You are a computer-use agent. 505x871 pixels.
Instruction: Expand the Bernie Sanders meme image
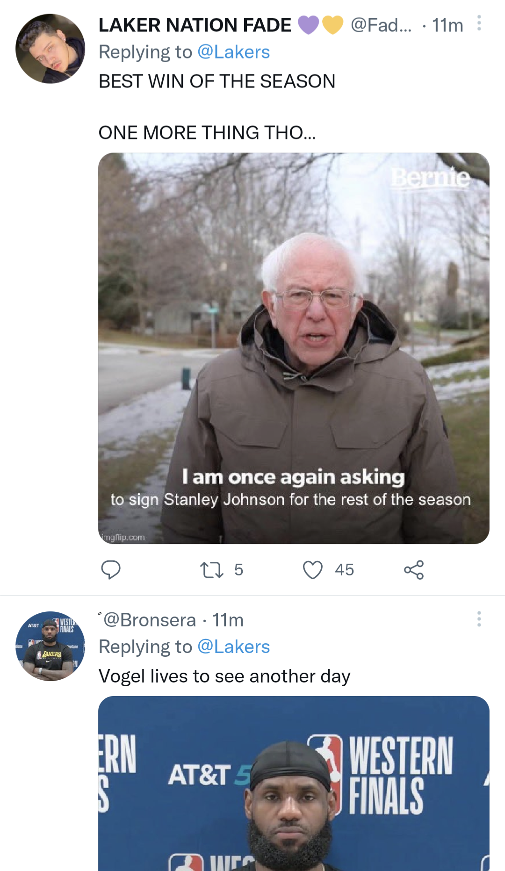click(294, 348)
